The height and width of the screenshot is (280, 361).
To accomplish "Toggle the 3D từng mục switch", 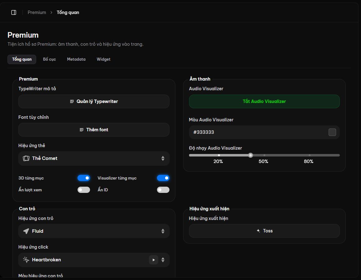I will (x=84, y=178).
